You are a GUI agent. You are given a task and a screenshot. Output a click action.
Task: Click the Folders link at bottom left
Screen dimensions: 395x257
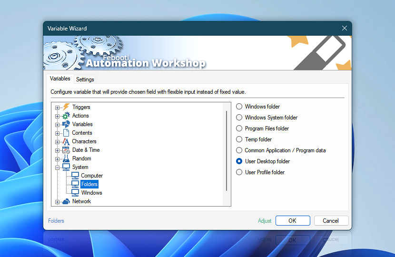click(56, 221)
